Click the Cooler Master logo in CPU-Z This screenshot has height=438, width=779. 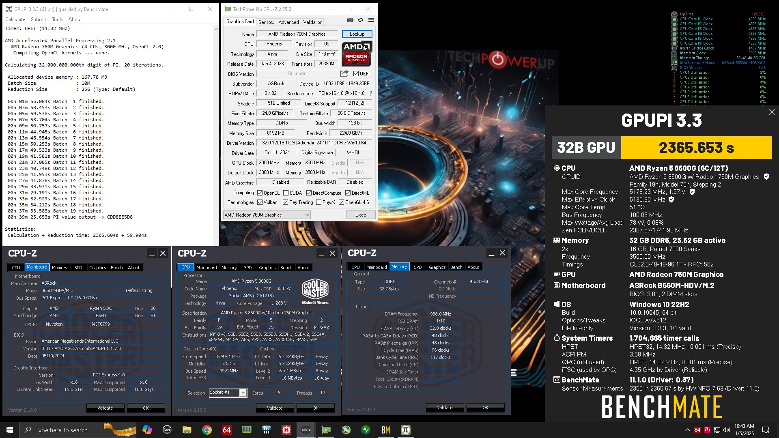(x=315, y=292)
